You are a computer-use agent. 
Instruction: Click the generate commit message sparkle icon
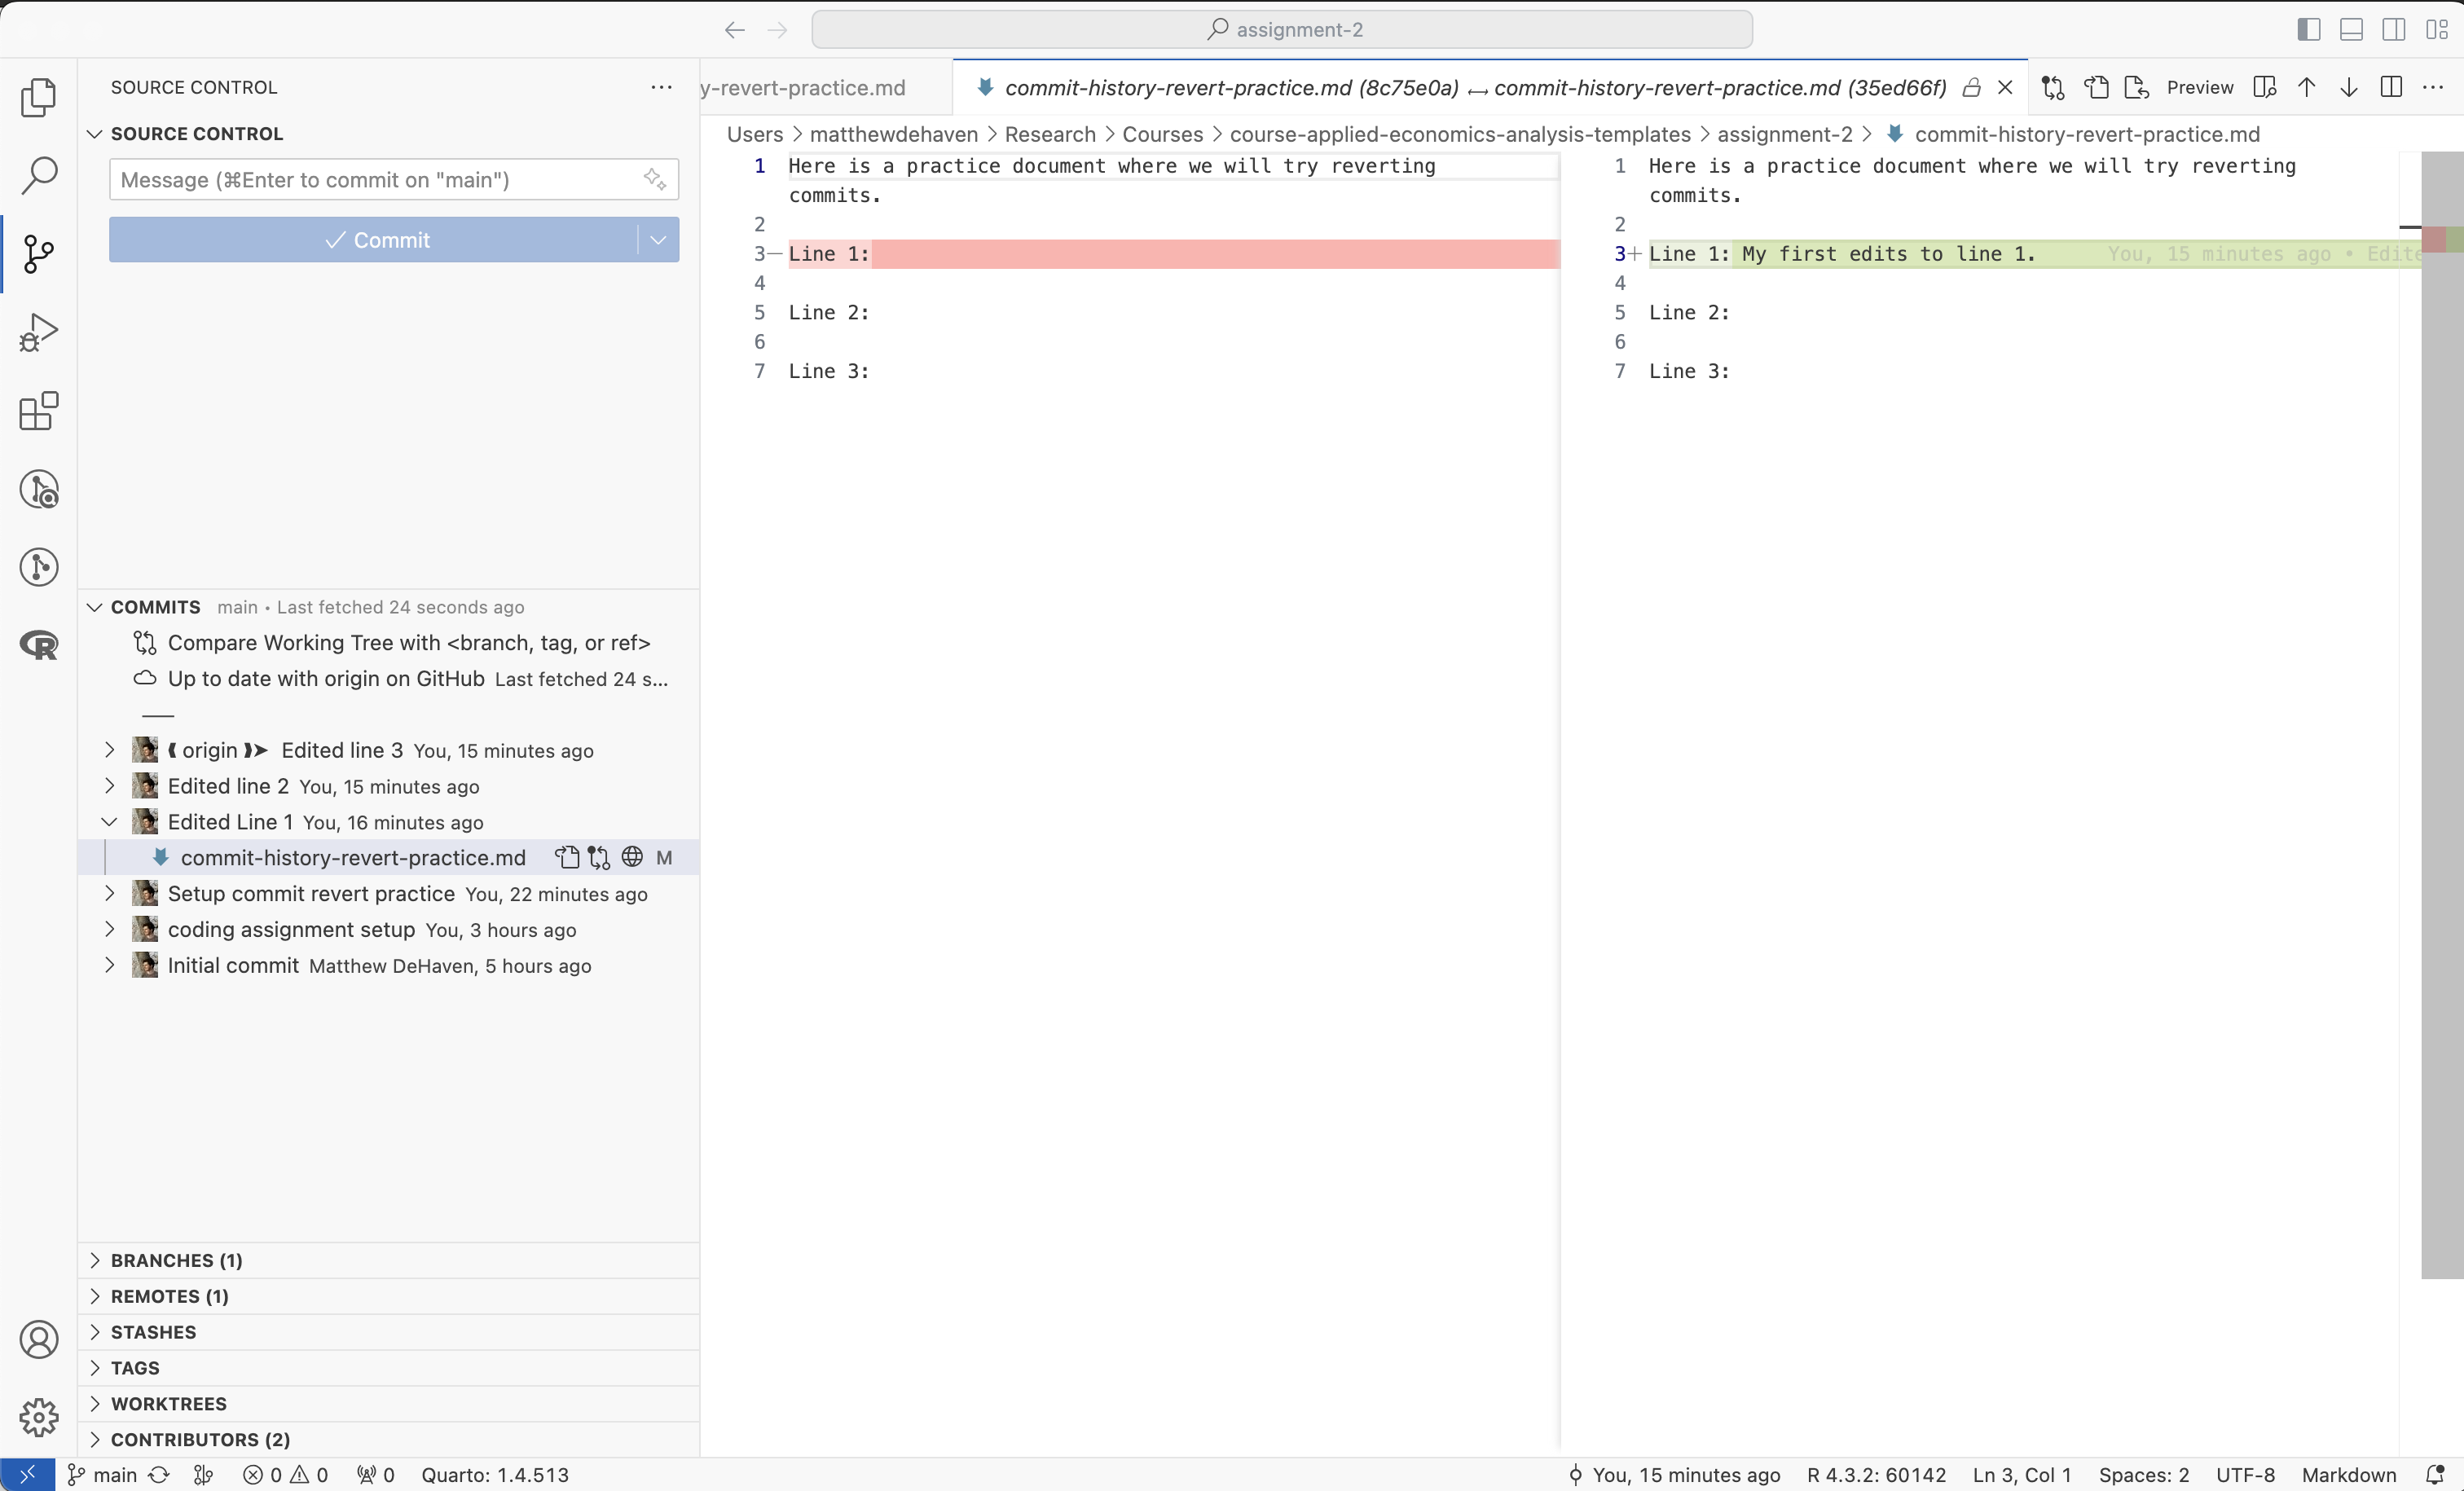tap(655, 179)
